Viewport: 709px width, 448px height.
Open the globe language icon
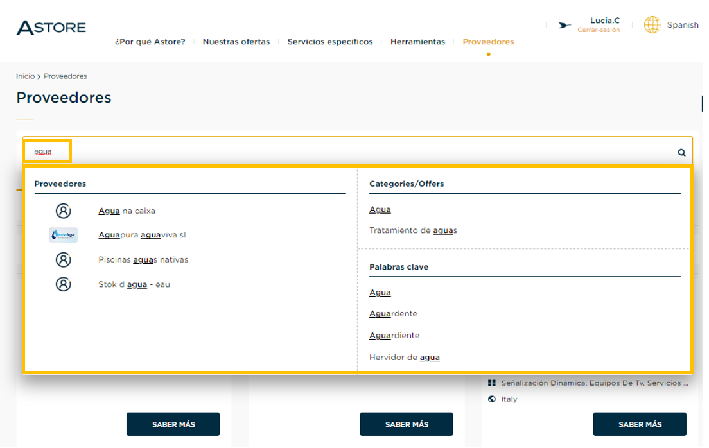coord(652,25)
